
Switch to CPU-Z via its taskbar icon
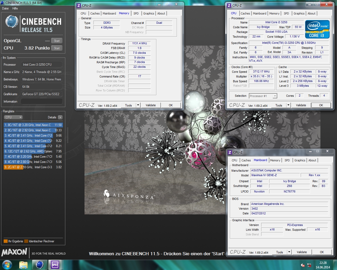[55, 265]
